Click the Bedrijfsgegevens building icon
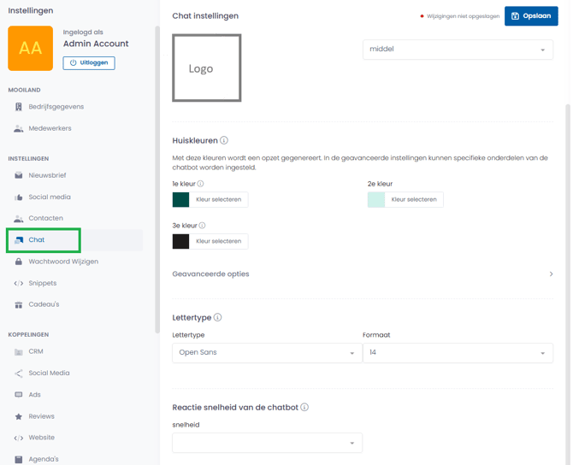This screenshot has width=573, height=465. click(x=19, y=107)
